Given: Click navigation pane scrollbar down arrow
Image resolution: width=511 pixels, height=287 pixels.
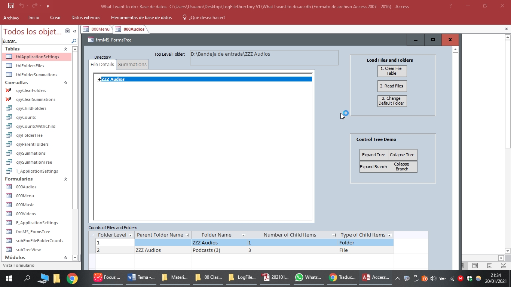Looking at the screenshot, I should click(75, 257).
